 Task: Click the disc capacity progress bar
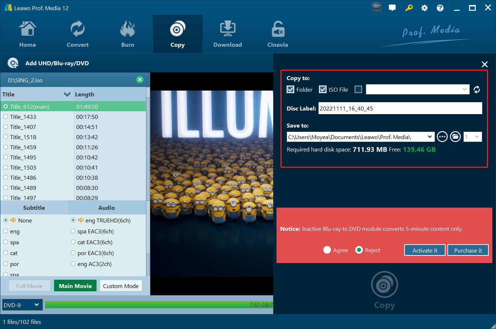click(x=159, y=305)
